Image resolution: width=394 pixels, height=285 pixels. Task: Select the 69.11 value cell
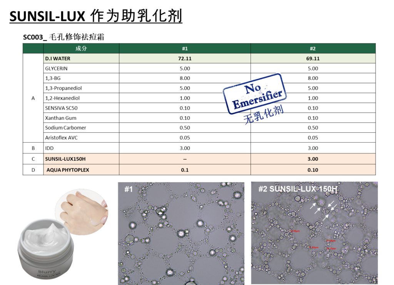tap(312, 58)
